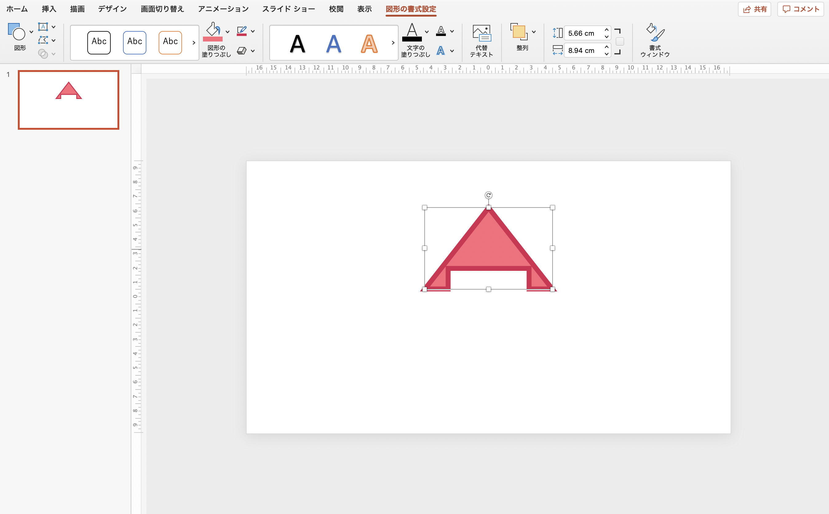Open the 校閲 tab

tap(336, 9)
